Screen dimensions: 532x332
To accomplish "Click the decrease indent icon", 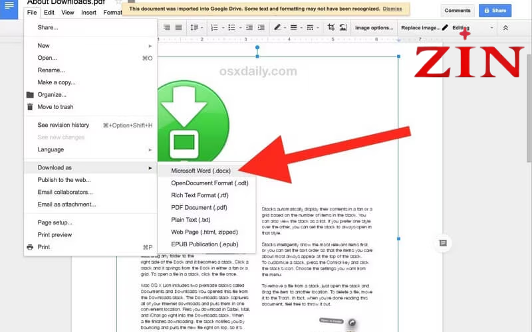I will coord(249,27).
